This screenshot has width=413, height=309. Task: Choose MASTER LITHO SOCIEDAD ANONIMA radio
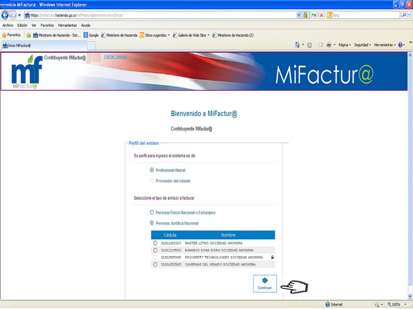click(x=155, y=243)
